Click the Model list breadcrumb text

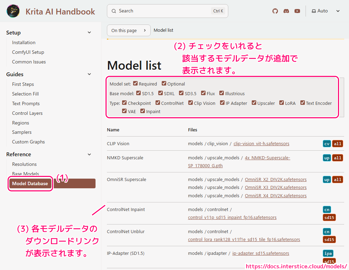click(x=163, y=30)
